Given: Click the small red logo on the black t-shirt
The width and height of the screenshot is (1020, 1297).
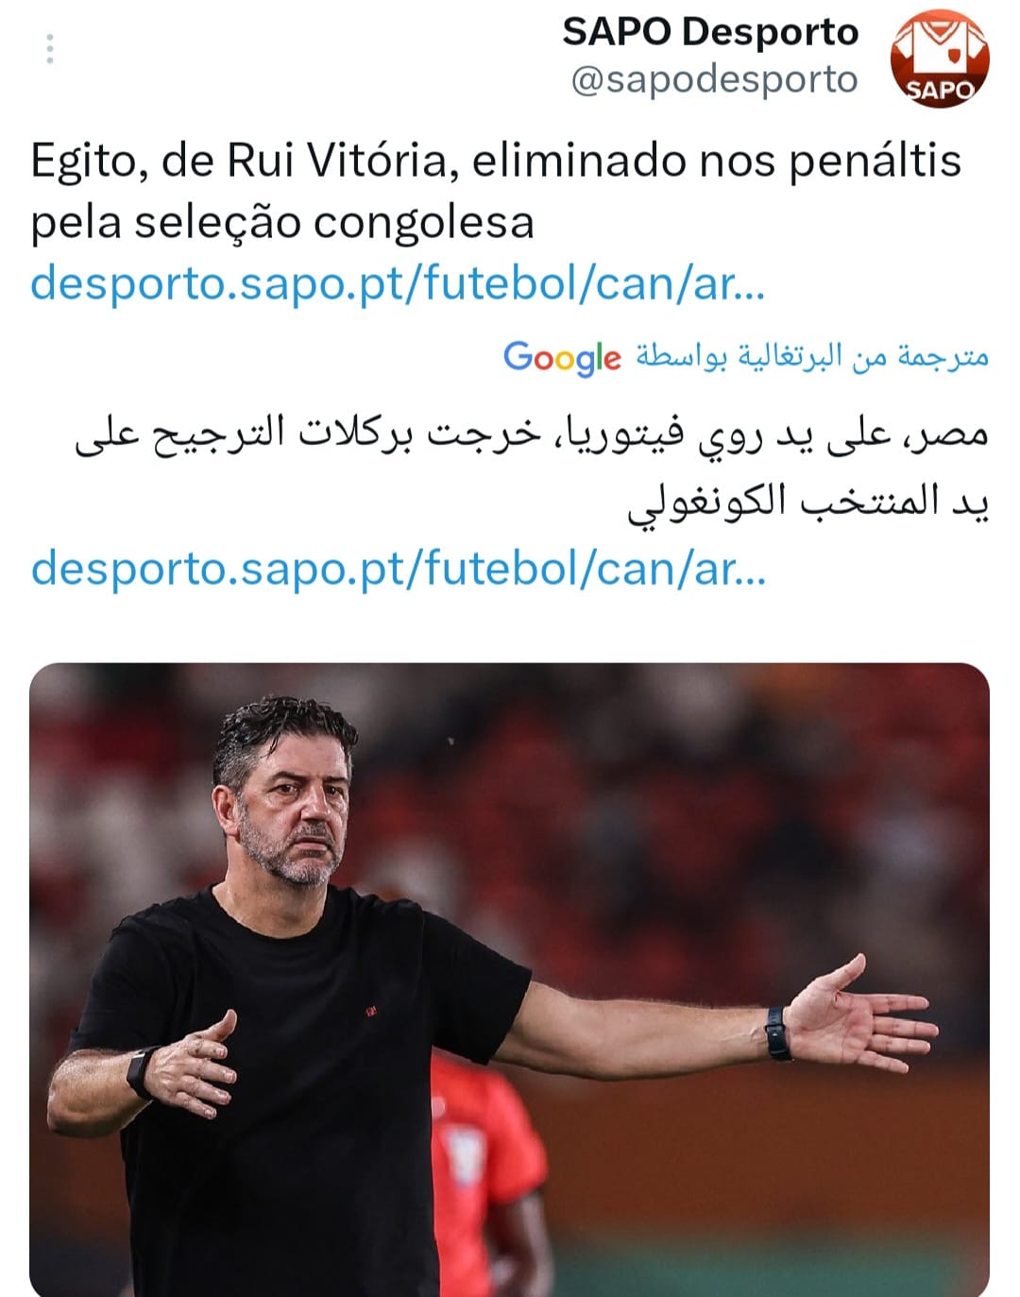Looking at the screenshot, I should click(370, 1011).
